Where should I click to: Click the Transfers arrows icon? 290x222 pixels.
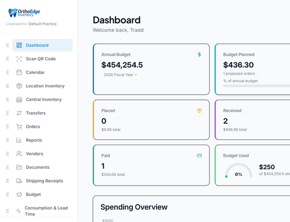click(19, 113)
